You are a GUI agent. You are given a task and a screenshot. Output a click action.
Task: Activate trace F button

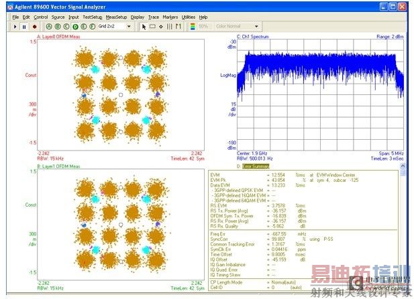tap(93, 27)
